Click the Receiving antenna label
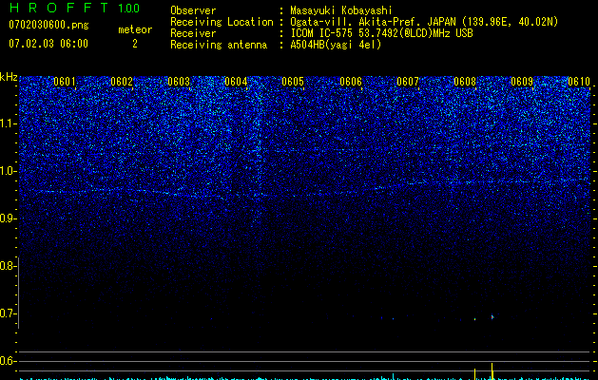Screen dimensions: 598x380 [x=219, y=45]
